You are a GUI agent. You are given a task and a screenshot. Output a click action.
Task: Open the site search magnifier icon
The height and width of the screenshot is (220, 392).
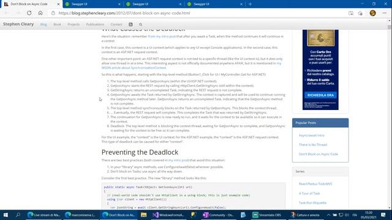[x=140, y=24]
